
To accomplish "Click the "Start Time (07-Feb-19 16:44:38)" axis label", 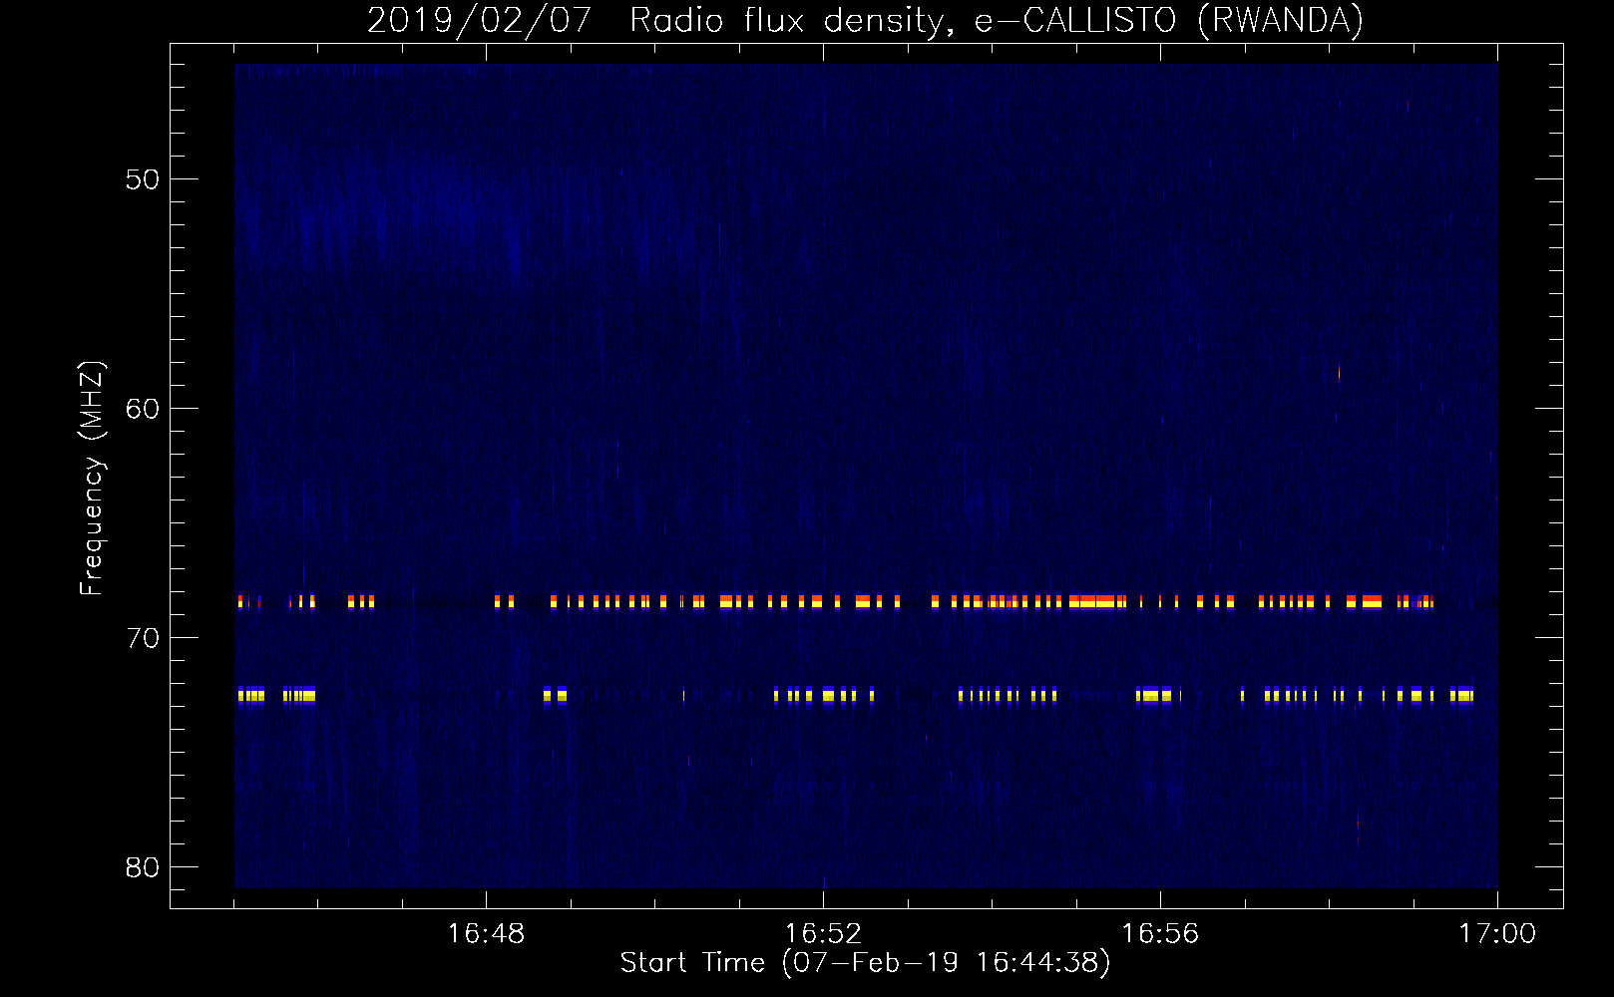I will pyautogui.click(x=865, y=963).
